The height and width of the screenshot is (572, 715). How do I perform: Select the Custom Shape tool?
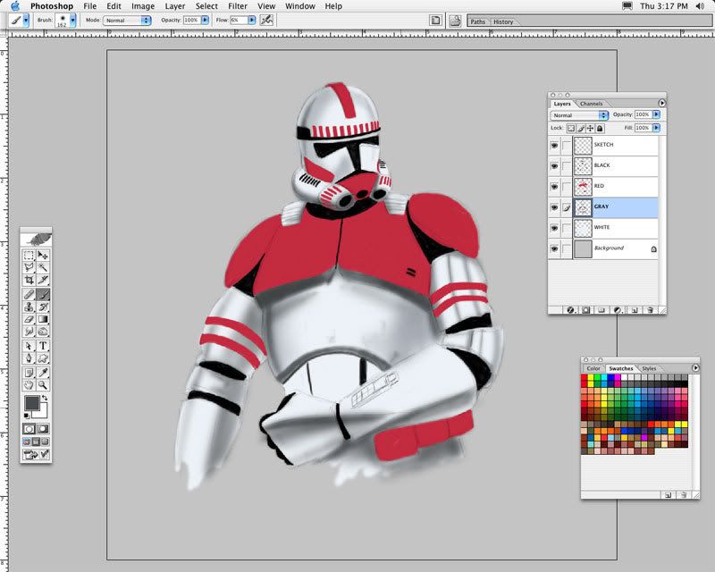pos(43,358)
